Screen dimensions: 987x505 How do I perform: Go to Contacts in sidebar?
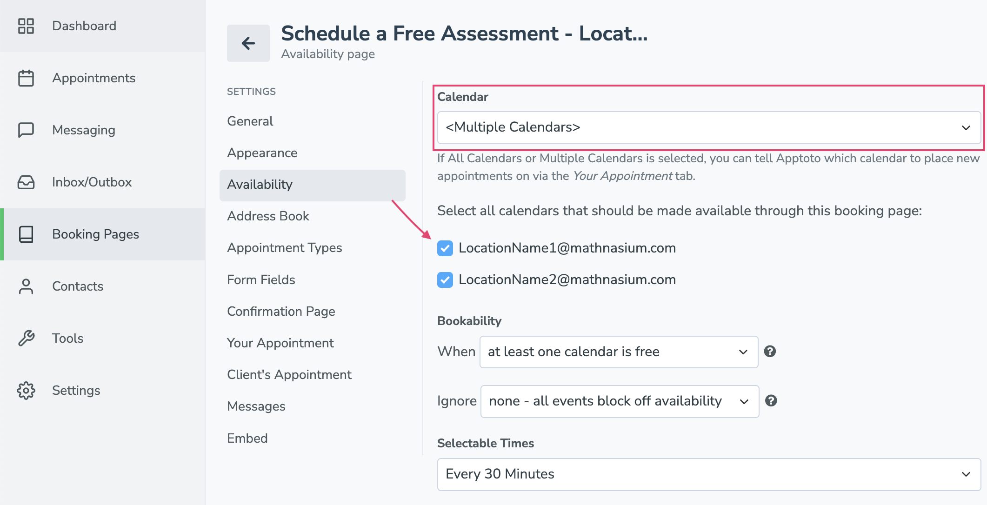(x=102, y=286)
